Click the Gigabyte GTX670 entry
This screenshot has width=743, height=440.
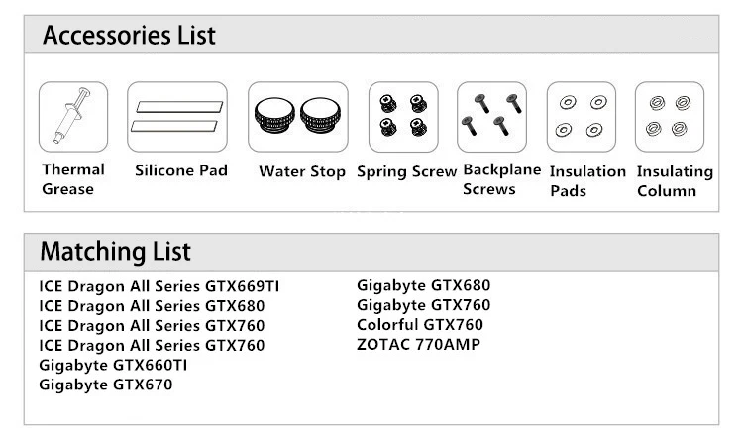point(106,385)
